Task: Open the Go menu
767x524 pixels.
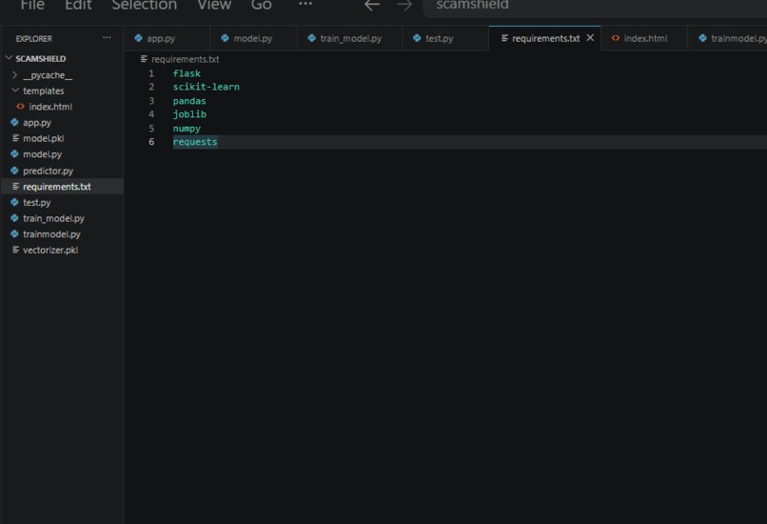Action: [261, 5]
